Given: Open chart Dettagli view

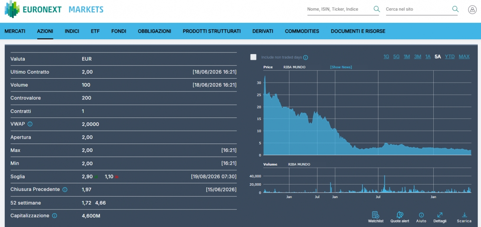Looking at the screenshot, I should pos(440,217).
